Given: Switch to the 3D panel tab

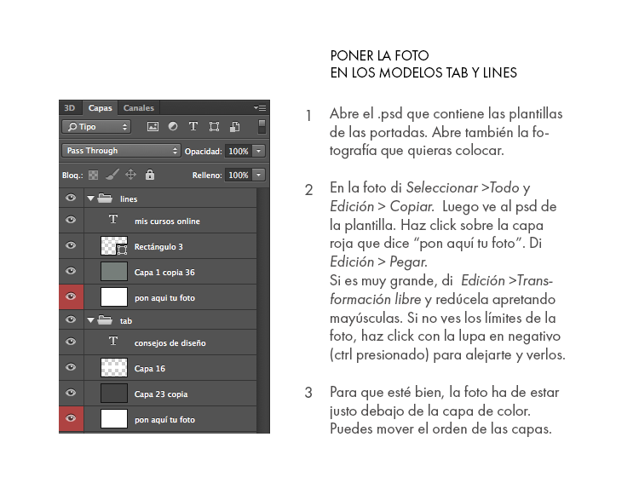Looking at the screenshot, I should pos(70,107).
